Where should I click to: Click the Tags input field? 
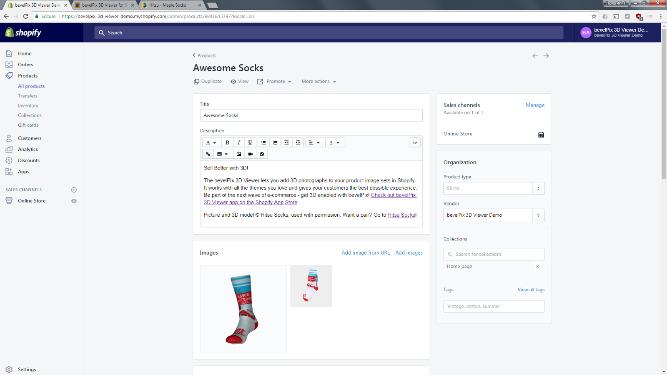pos(494,306)
